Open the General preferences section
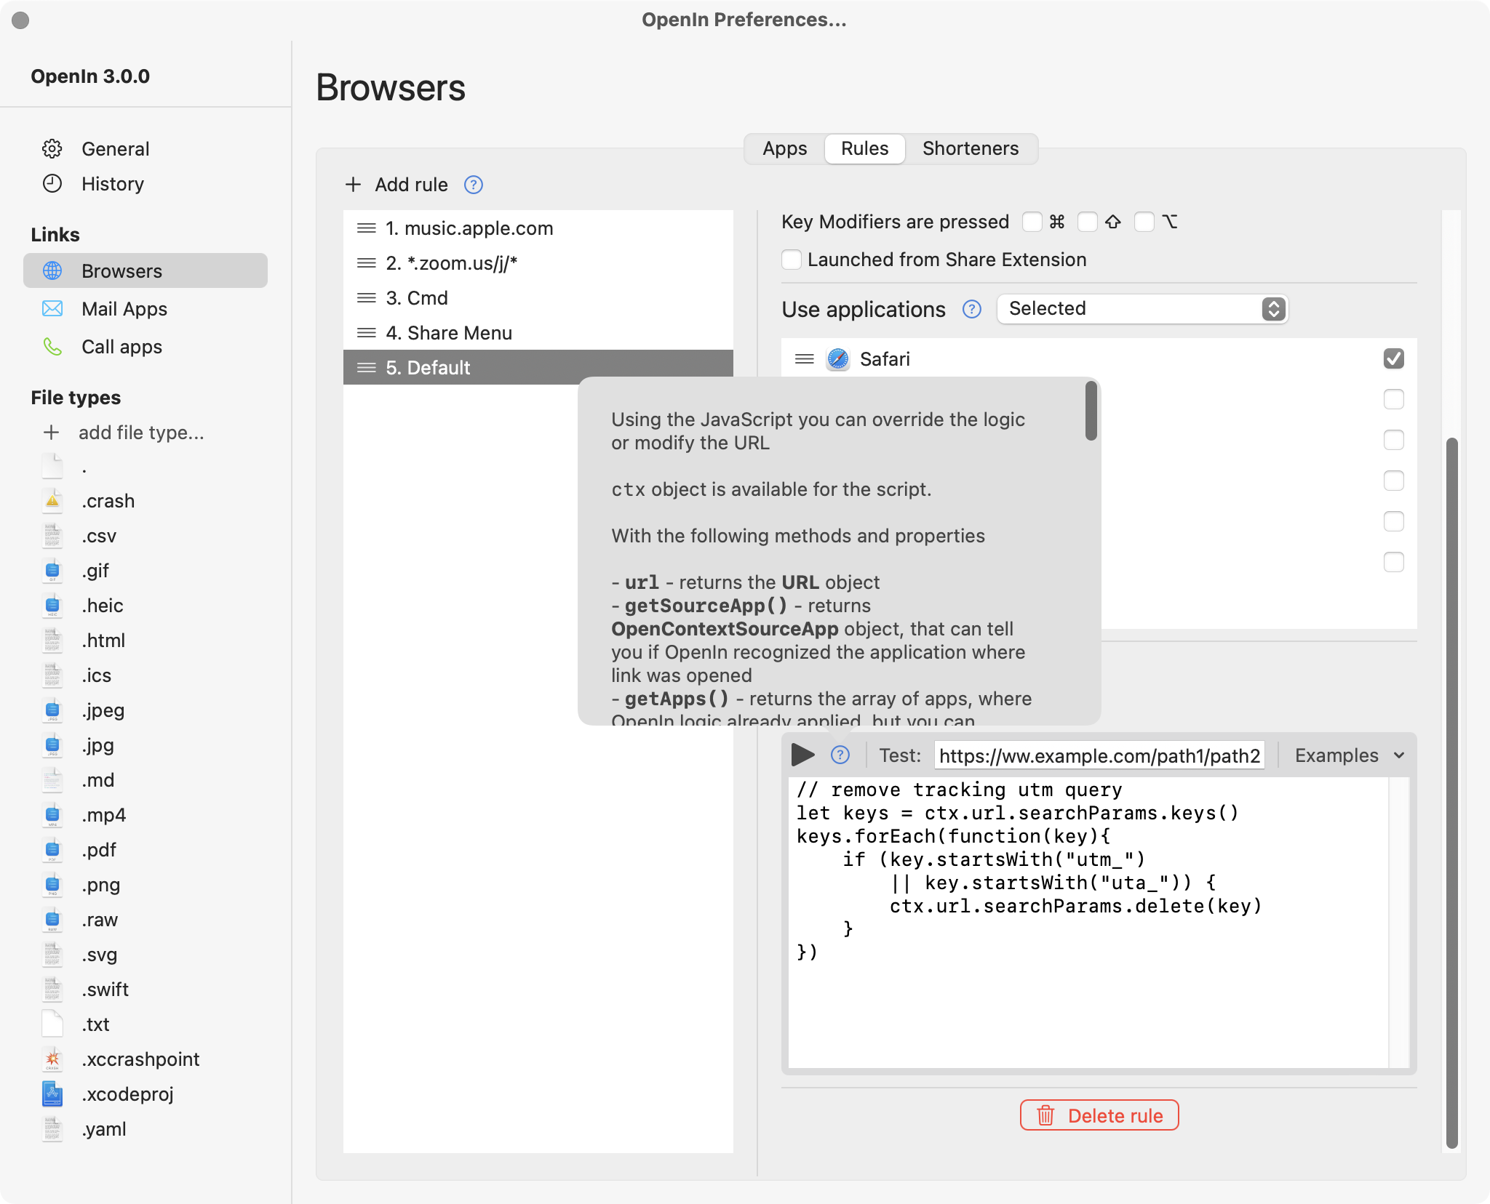 [x=146, y=148]
